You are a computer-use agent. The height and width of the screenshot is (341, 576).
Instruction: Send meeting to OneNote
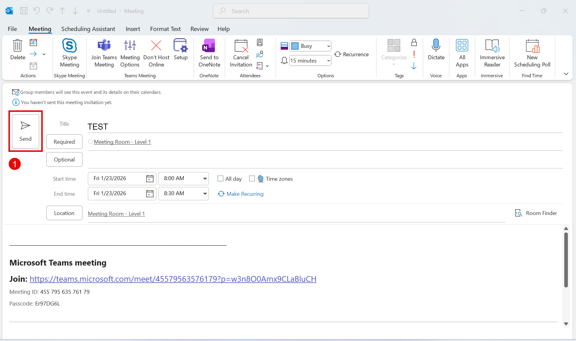[209, 46]
